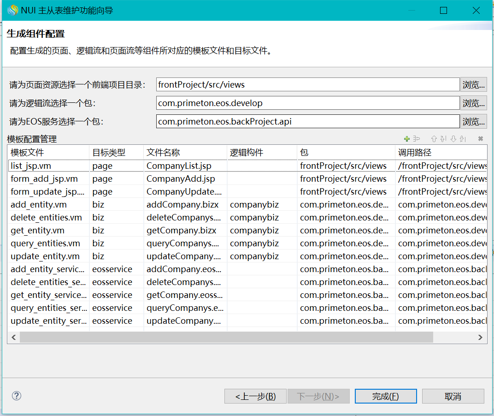Viewport: 494px width, 416px height.
Task: Cancel the wizard with 取消 button
Action: click(453, 396)
